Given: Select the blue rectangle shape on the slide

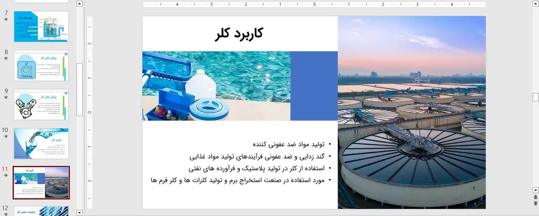Looking at the screenshot, I should pos(314,86).
